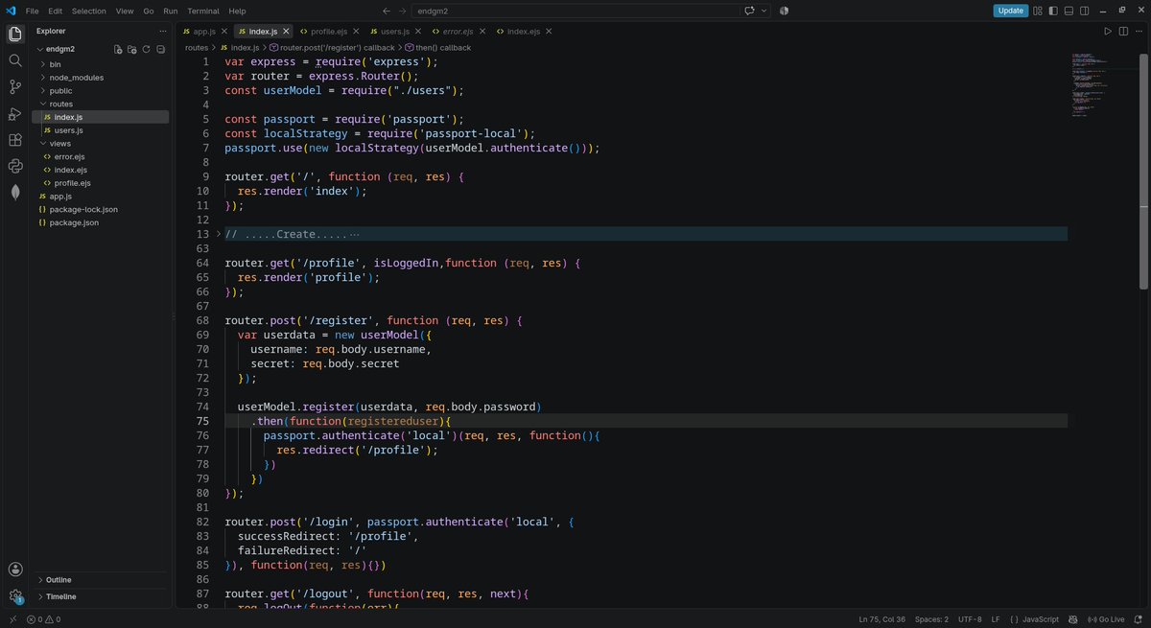Open Ln 75, Col 36 go-to-line
This screenshot has height=628, width=1151.
(882, 619)
